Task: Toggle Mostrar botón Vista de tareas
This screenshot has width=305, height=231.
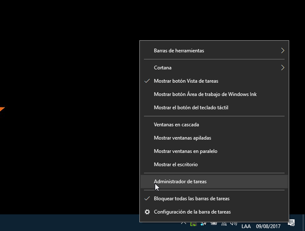Action: [186, 81]
